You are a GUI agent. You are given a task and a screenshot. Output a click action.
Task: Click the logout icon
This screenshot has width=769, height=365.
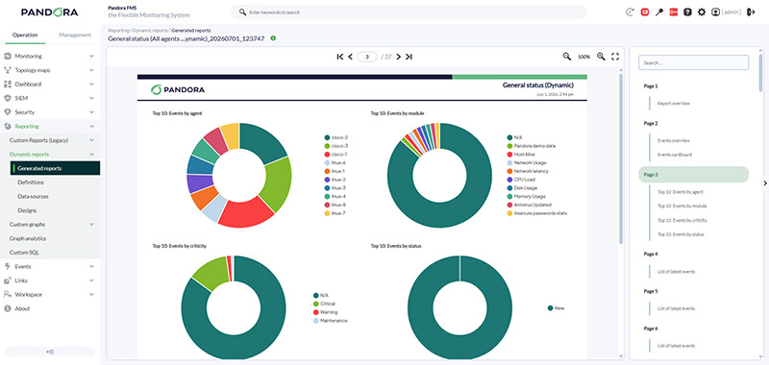tap(751, 12)
